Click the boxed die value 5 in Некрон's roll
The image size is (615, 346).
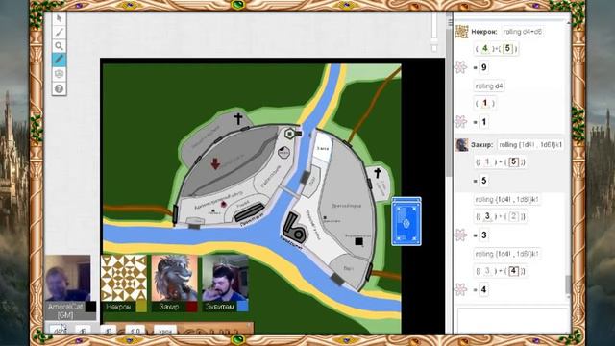507,49
